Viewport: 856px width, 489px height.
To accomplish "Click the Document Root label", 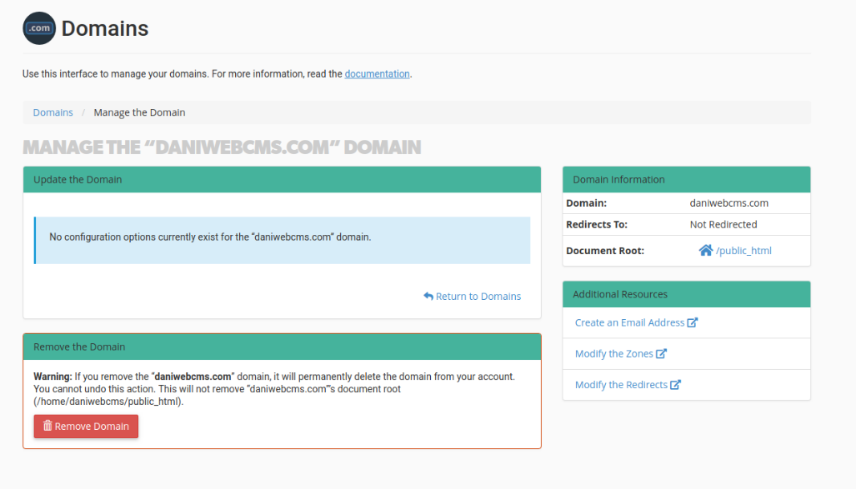I will (605, 251).
